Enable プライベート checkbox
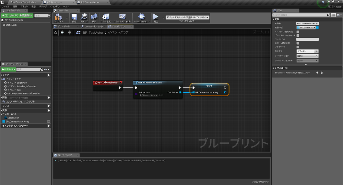Screen dimensions: 343x185 tap(298, 47)
